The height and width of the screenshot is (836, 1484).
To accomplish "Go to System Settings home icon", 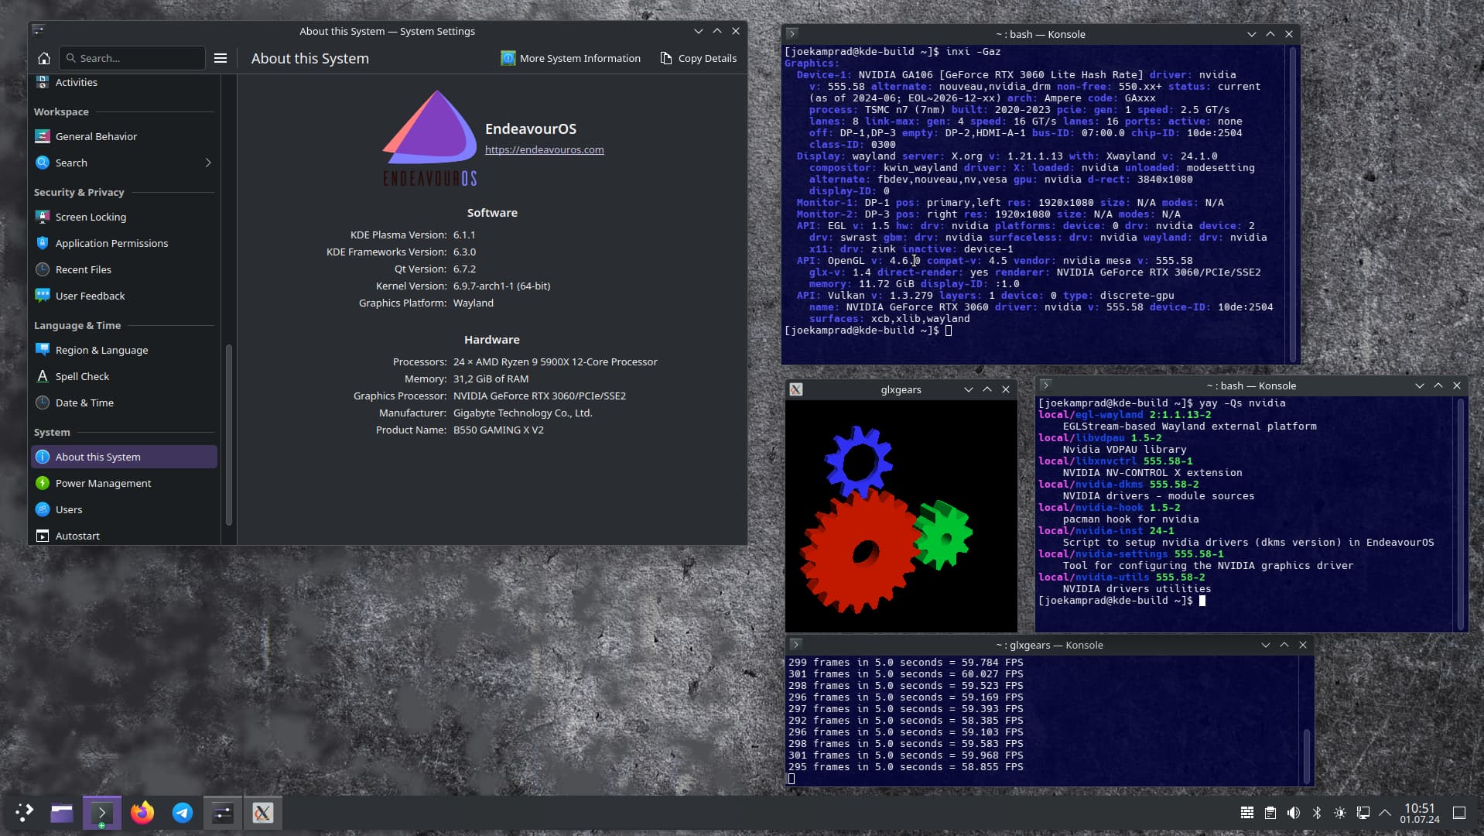I will (44, 58).
